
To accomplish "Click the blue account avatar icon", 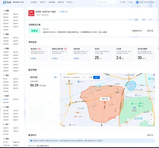I will [x=137, y=2].
